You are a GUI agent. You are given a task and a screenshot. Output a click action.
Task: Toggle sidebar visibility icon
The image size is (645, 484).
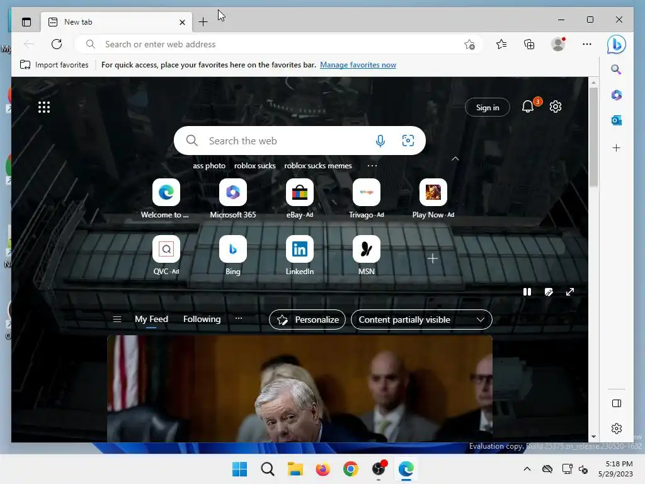(616, 403)
